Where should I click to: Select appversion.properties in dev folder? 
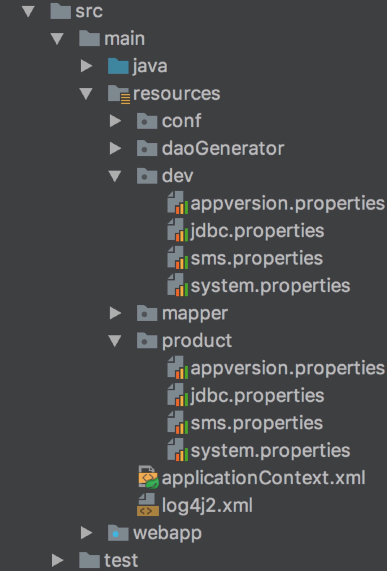pyautogui.click(x=288, y=203)
